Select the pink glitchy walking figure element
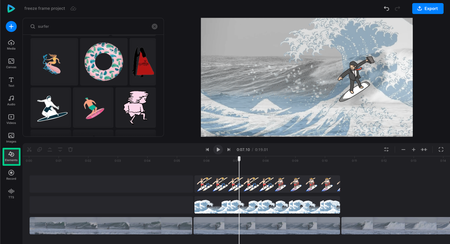 pyautogui.click(x=136, y=108)
